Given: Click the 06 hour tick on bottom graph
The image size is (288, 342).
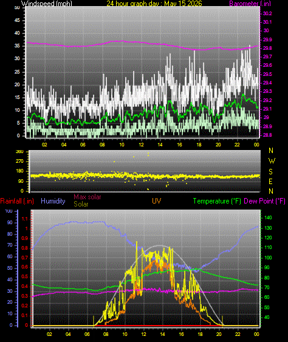Looking at the screenshot, I should click(x=87, y=334).
